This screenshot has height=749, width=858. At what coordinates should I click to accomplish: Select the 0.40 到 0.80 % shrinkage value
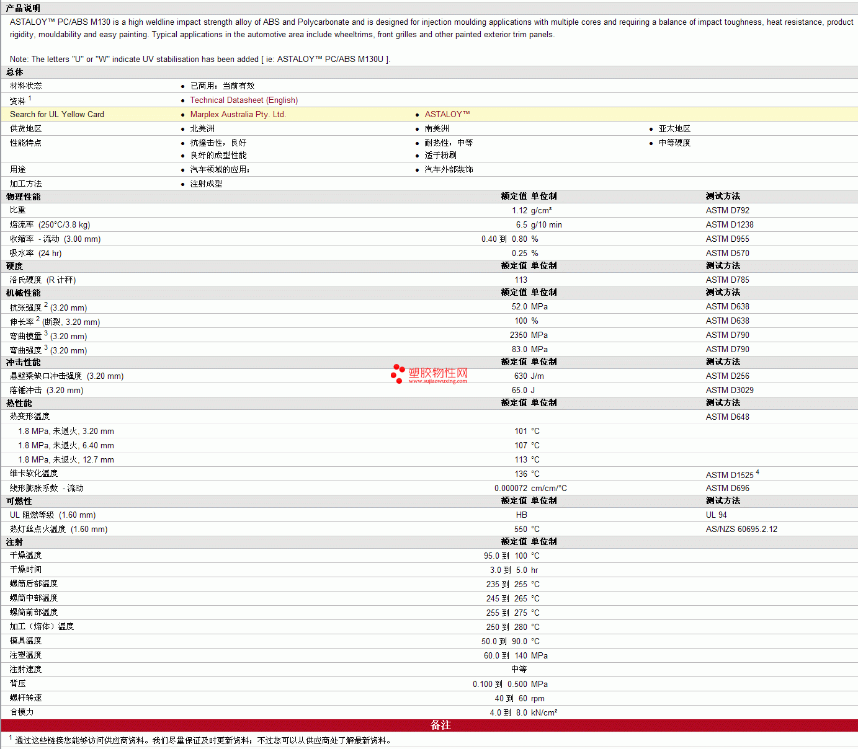509,239
